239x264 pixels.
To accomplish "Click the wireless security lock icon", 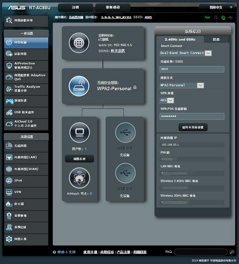I will 135,87.
